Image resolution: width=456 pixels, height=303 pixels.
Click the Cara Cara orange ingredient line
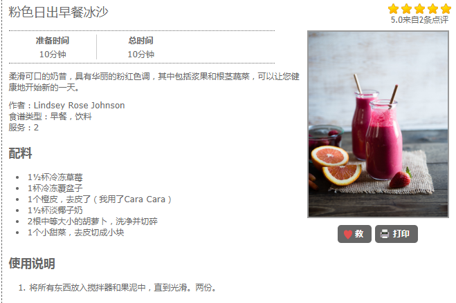(x=100, y=199)
